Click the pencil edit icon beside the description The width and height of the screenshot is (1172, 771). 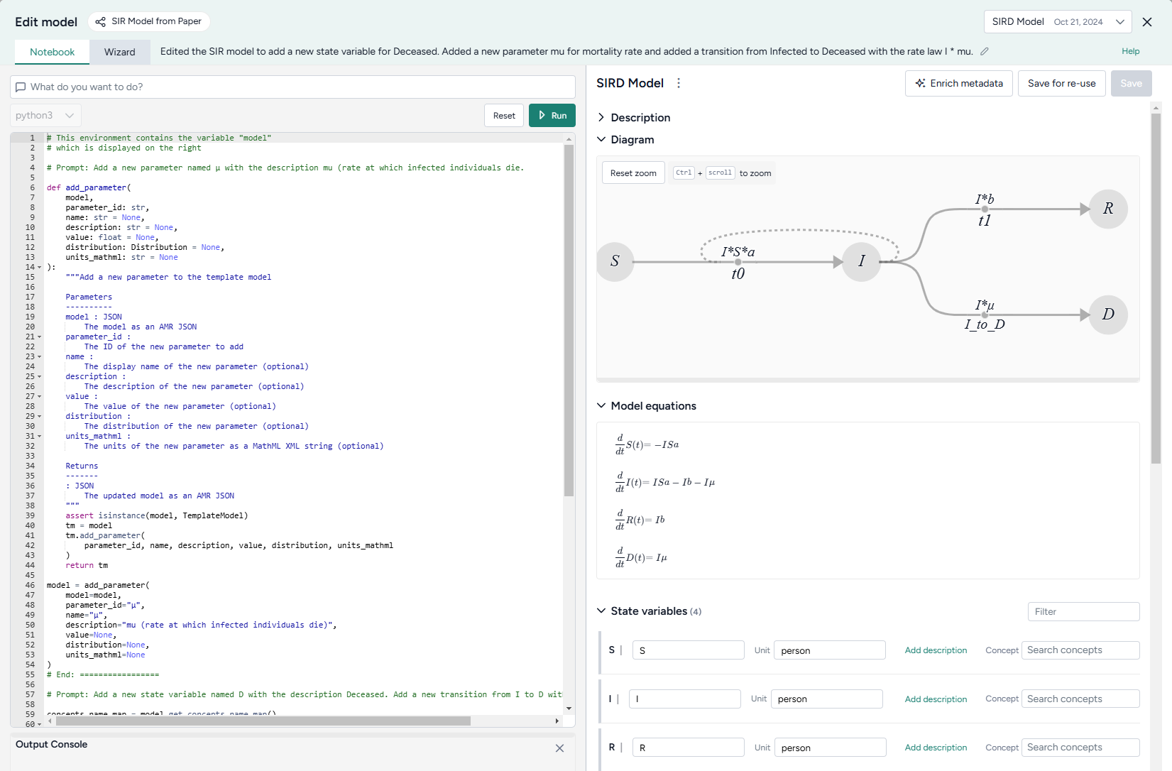(x=985, y=51)
